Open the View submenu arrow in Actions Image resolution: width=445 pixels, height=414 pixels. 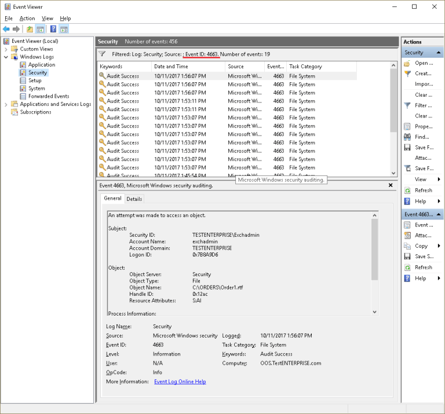[439, 179]
